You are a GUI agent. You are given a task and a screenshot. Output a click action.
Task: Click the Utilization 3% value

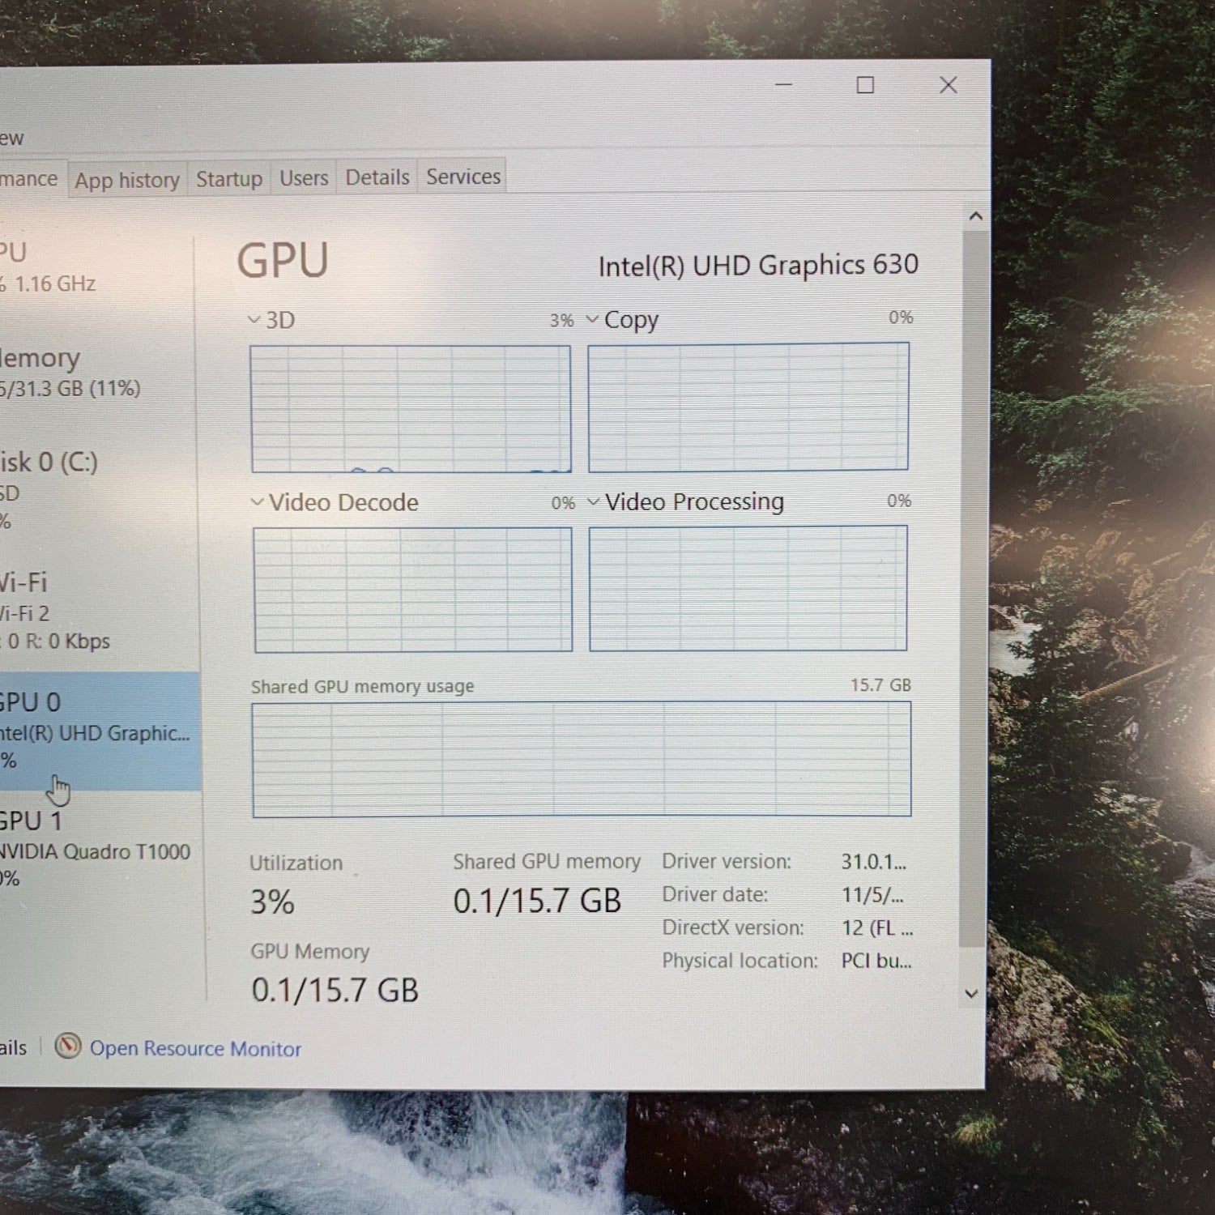[272, 902]
